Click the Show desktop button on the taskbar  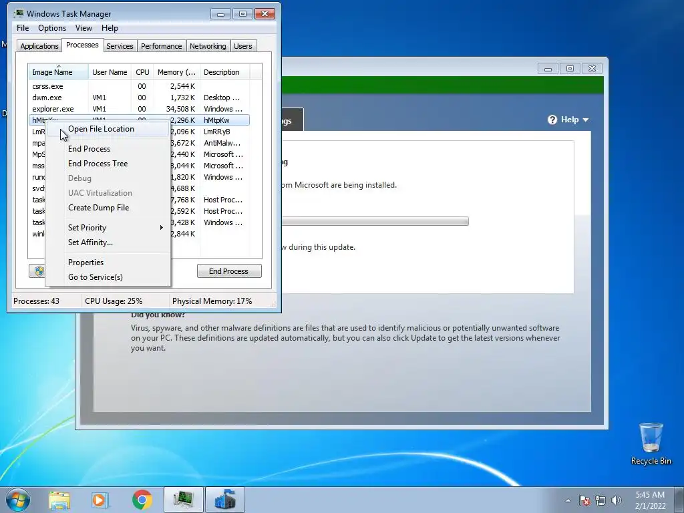click(x=681, y=500)
